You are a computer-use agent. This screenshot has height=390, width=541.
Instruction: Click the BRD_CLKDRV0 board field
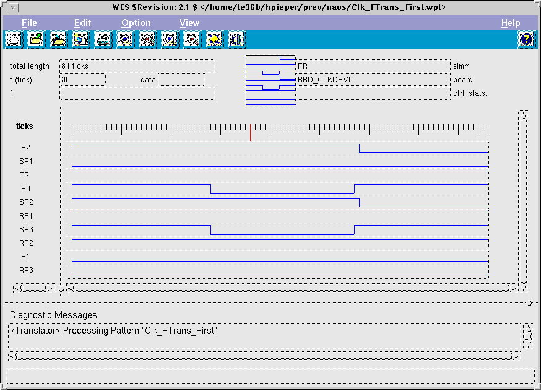373,80
